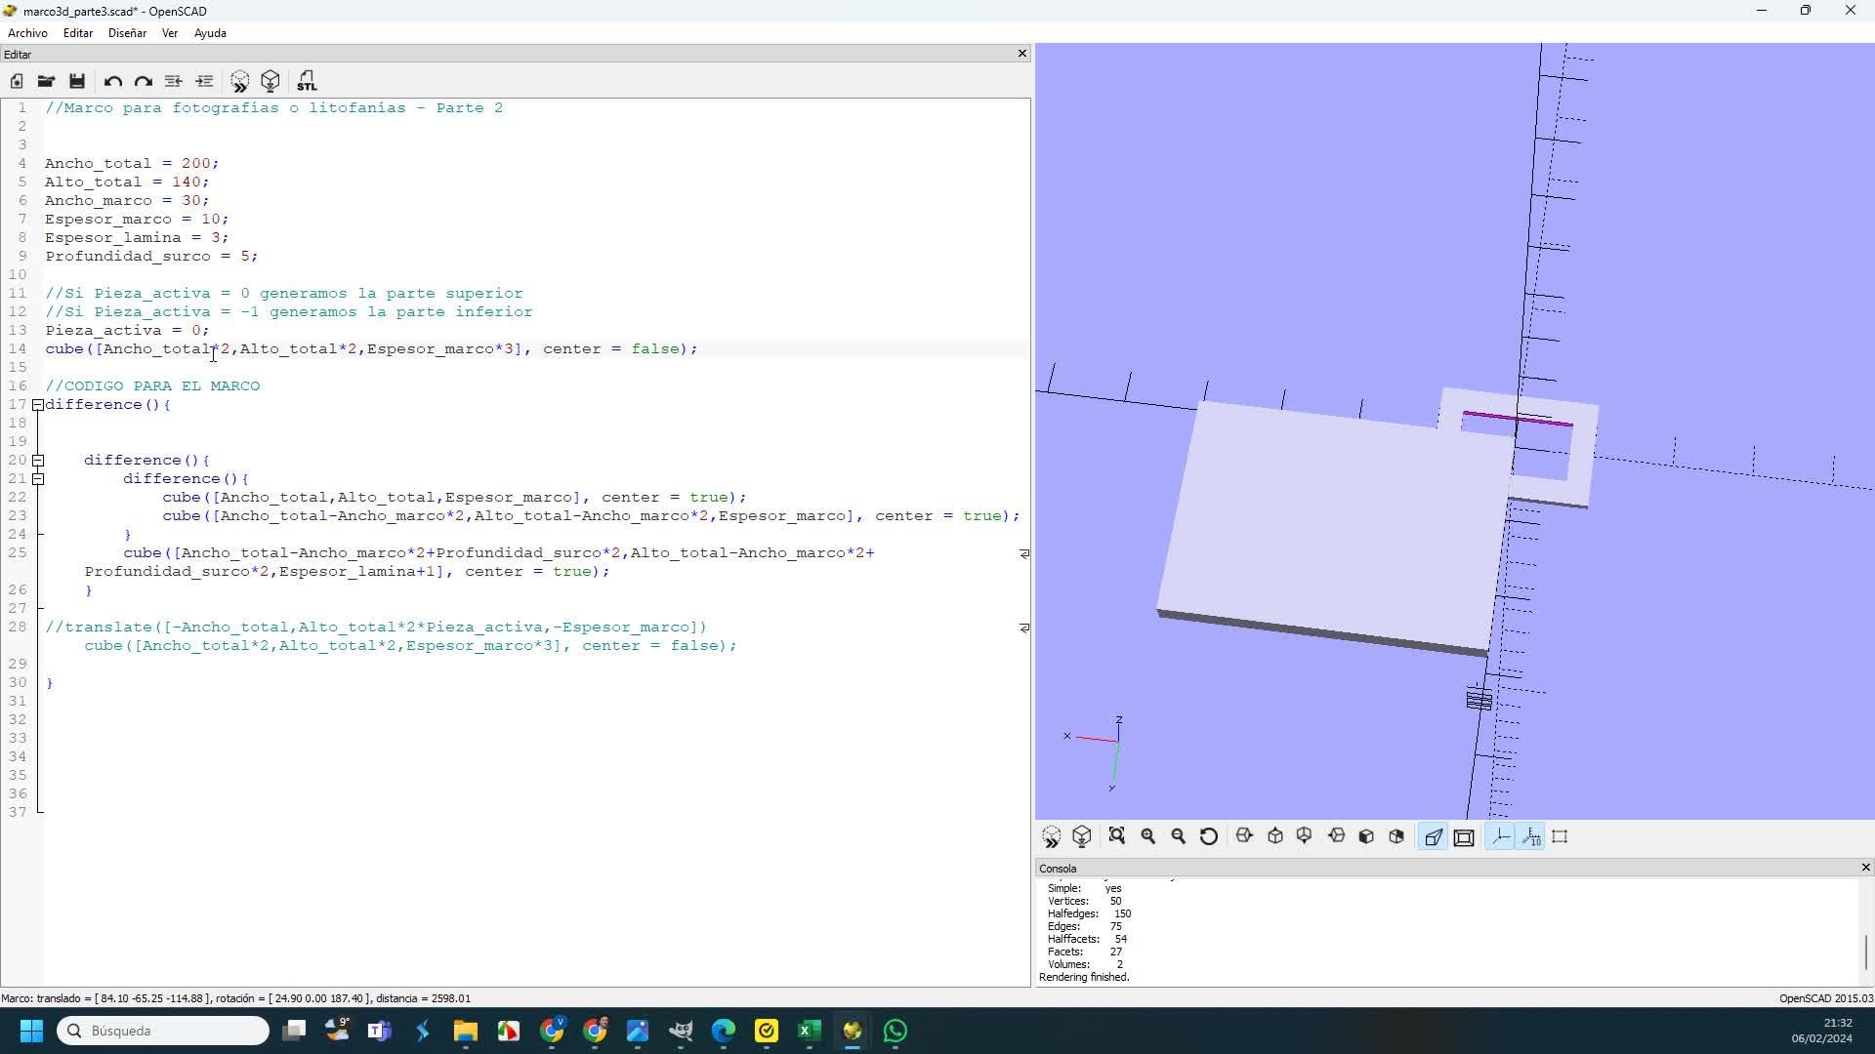Export the model as STL

point(307,81)
